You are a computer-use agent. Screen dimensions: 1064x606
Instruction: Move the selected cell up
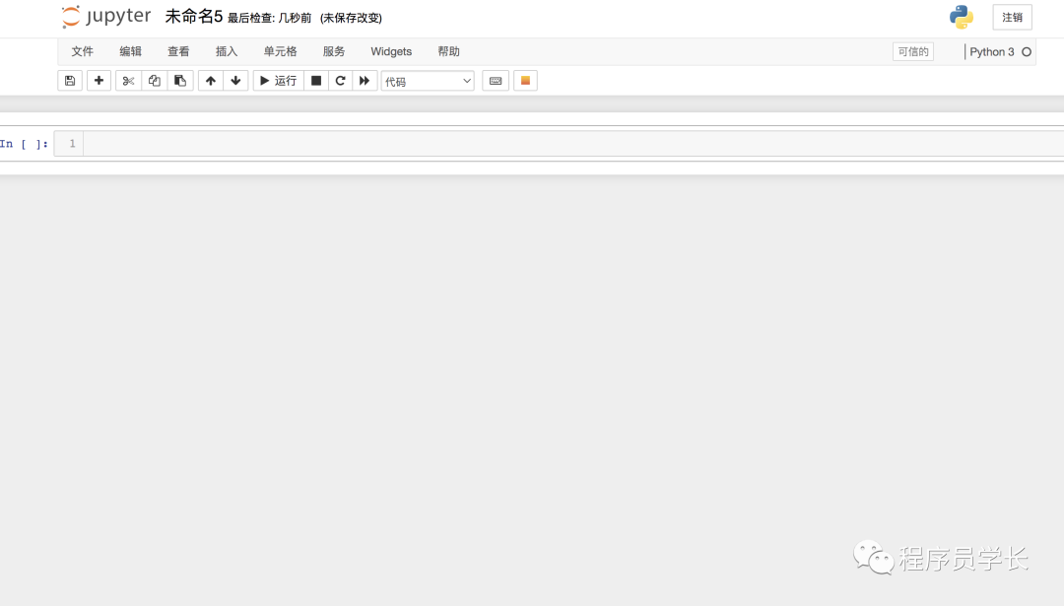(x=211, y=81)
